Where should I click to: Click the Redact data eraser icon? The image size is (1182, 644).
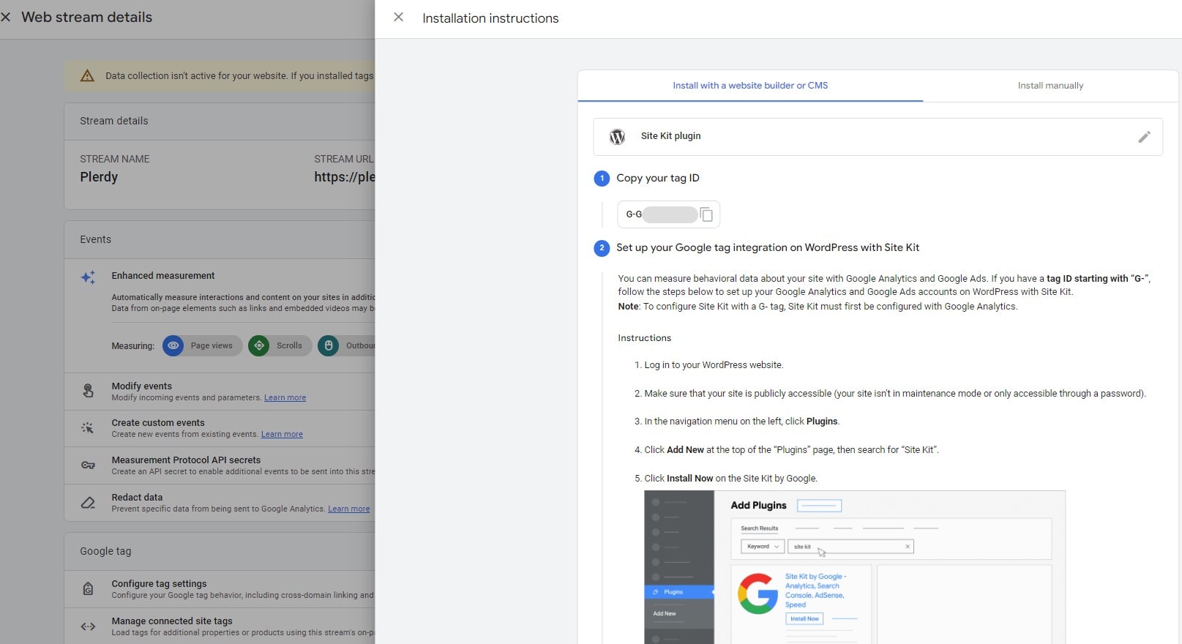pyautogui.click(x=88, y=503)
